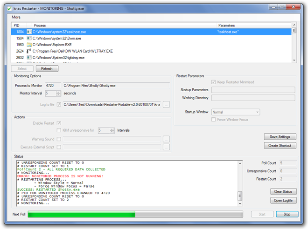Click the PID FOR MONITORED PROCESS CHANGED TO 4720 line
The width and height of the screenshot is (308, 229).
coord(63,193)
